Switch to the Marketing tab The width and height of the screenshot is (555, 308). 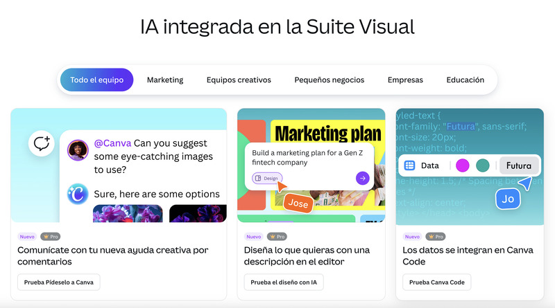click(x=165, y=80)
